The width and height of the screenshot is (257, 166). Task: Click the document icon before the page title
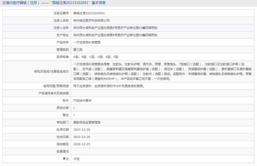tap(4, 3)
